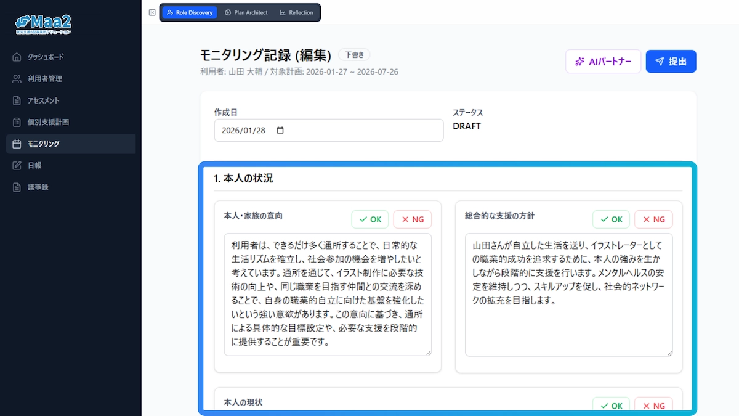This screenshot has width=739, height=416.
Task: Mark 総合的な支援の方針 as OK
Action: pos(611,219)
